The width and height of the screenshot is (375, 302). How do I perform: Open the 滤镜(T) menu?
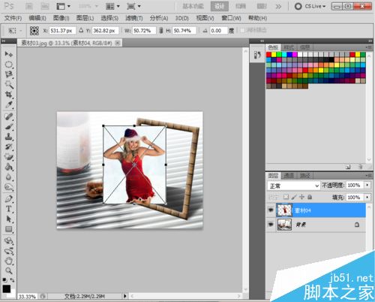coord(133,18)
